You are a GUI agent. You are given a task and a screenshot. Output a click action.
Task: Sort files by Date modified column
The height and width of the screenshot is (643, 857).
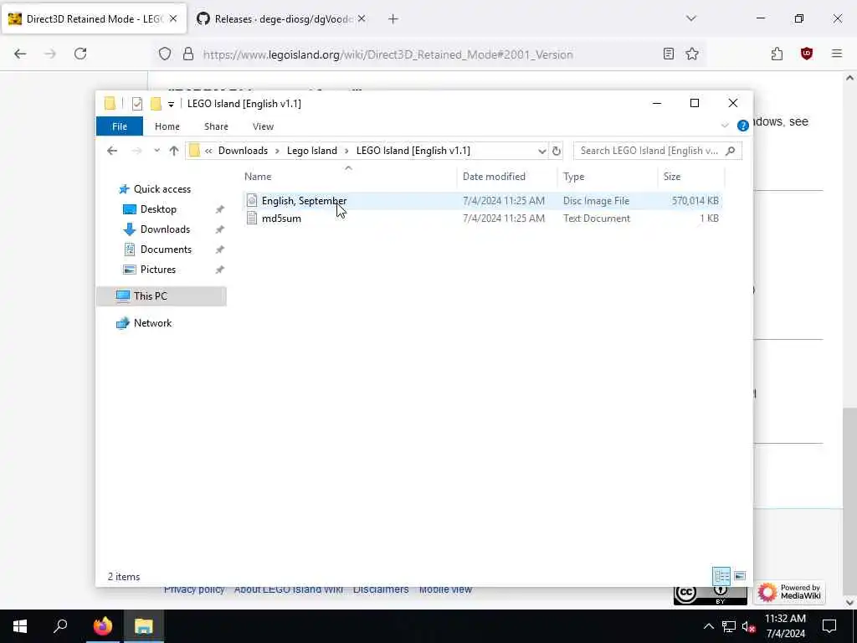[x=494, y=177]
